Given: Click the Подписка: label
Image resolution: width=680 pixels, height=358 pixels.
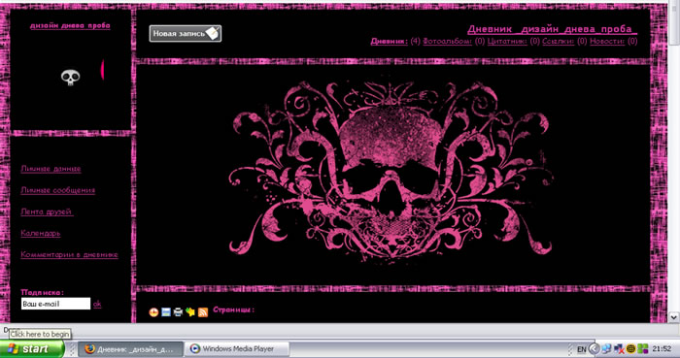Looking at the screenshot, I should pos(42,293).
